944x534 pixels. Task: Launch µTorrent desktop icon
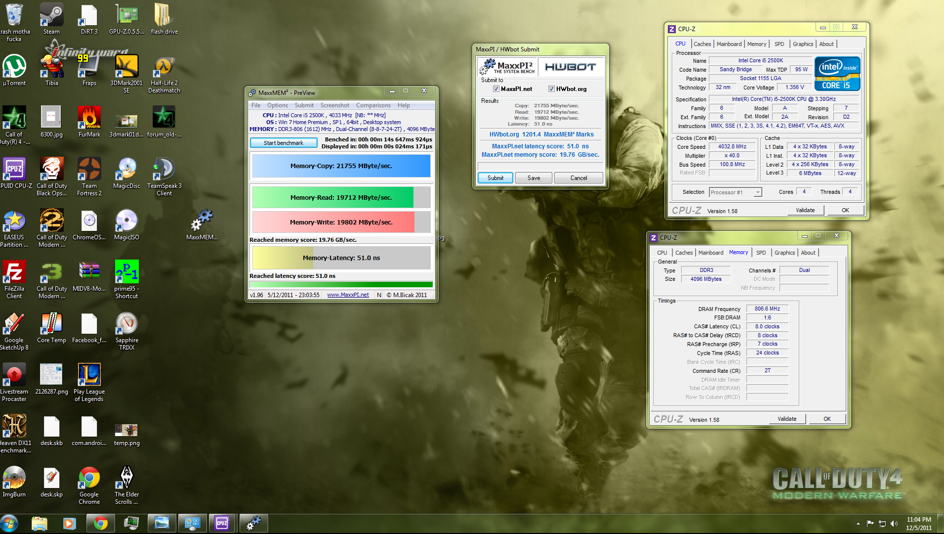click(x=14, y=70)
